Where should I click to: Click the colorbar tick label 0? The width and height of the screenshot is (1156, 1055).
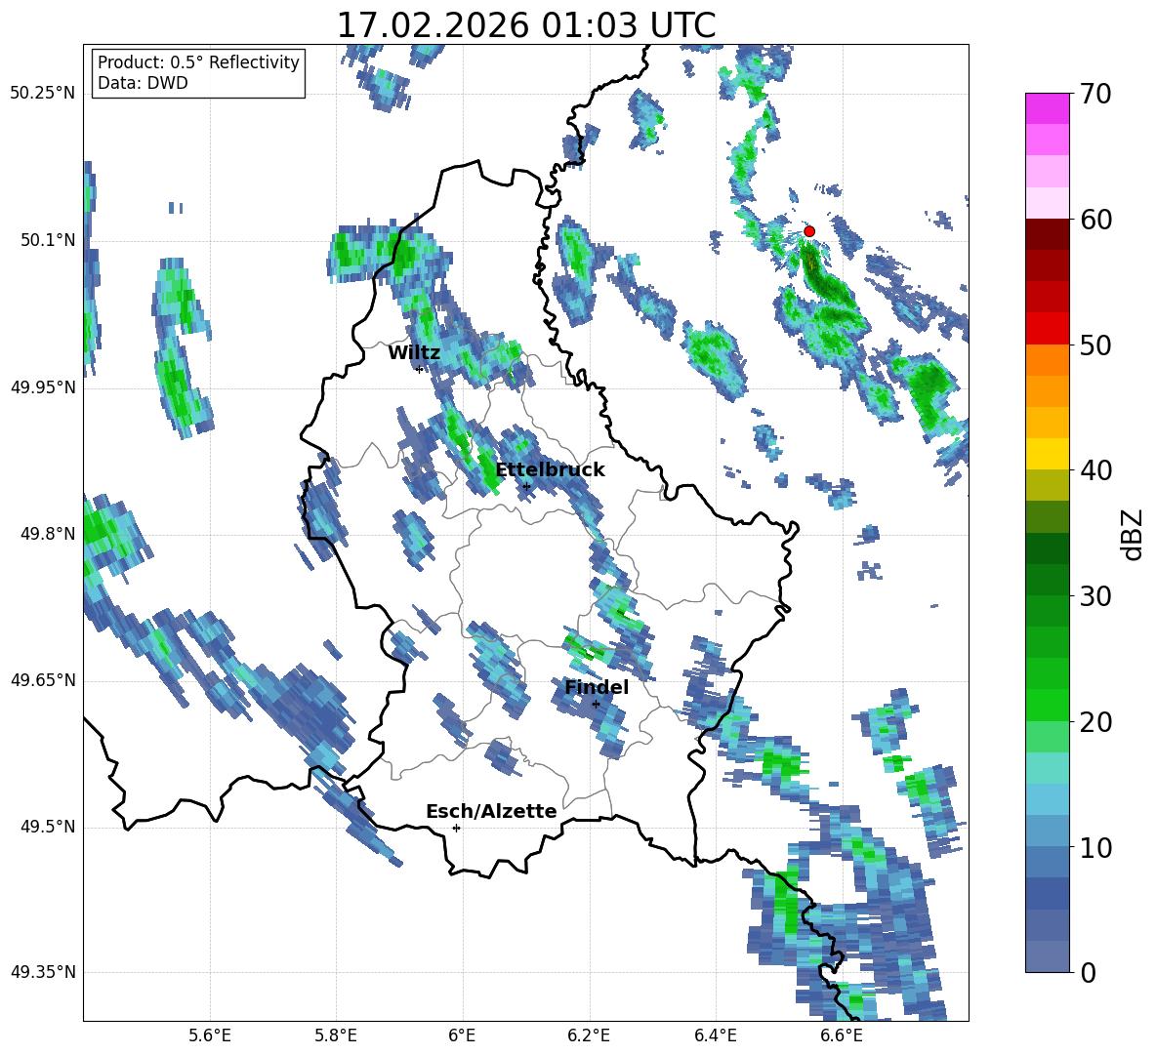(1088, 972)
